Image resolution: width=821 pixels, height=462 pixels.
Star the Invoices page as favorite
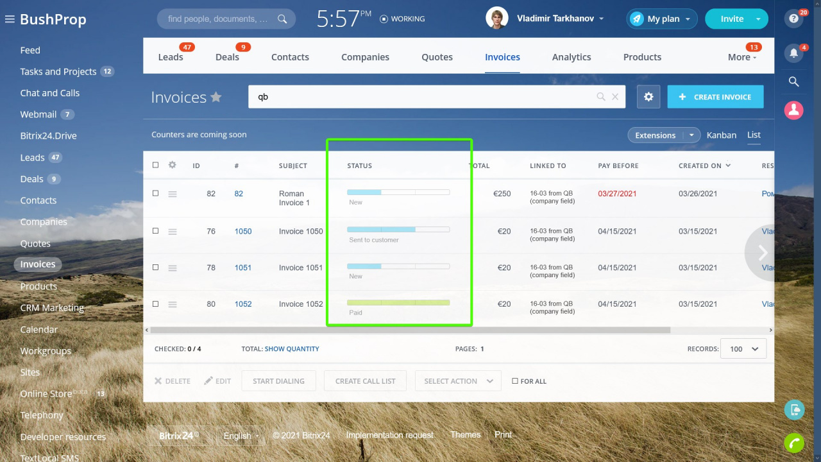216,97
